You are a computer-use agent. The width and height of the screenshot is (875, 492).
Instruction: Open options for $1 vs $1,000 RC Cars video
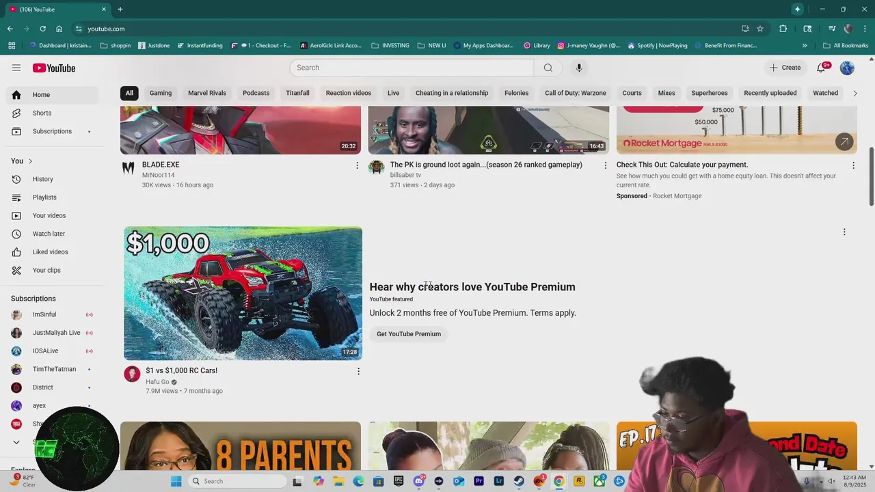(358, 371)
